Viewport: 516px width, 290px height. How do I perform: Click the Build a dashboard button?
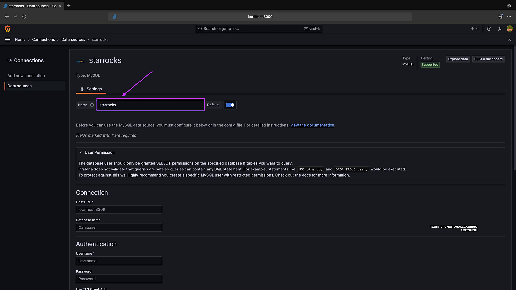[x=488, y=59]
